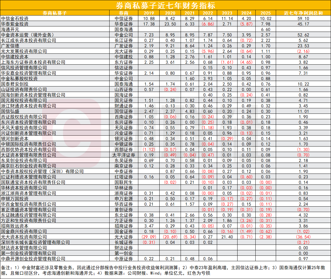Select the cell 广发信德
Image resolution: width=331 pixels, height=279 pixels.
click(10, 46)
